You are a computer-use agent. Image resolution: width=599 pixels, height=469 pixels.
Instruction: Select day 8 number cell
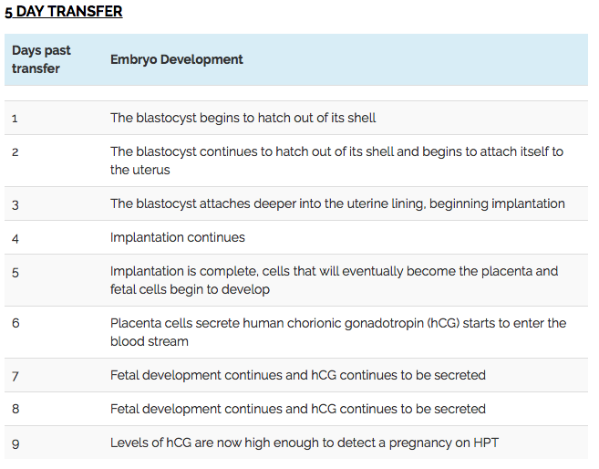coord(15,409)
